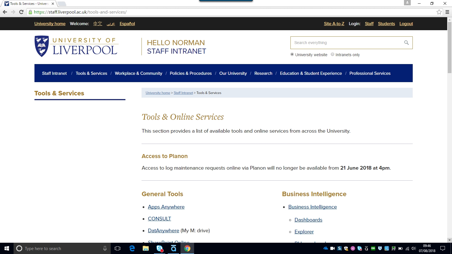Click the Tools & Services sidebar heading
Image resolution: width=452 pixels, height=254 pixels.
pos(59,93)
